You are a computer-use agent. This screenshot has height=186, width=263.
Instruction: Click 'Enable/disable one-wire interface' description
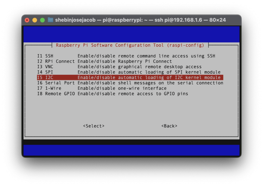pyautogui.click(x=122, y=88)
